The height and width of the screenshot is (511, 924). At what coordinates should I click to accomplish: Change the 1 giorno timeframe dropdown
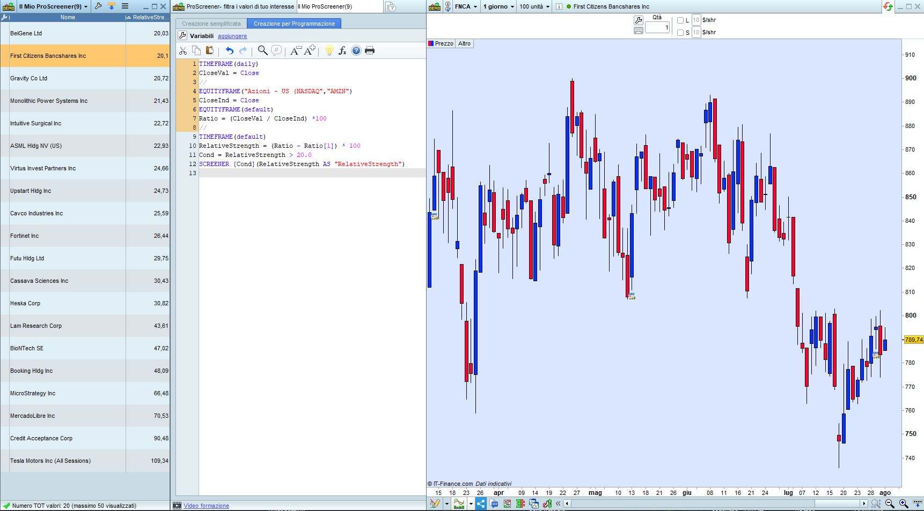click(498, 6)
